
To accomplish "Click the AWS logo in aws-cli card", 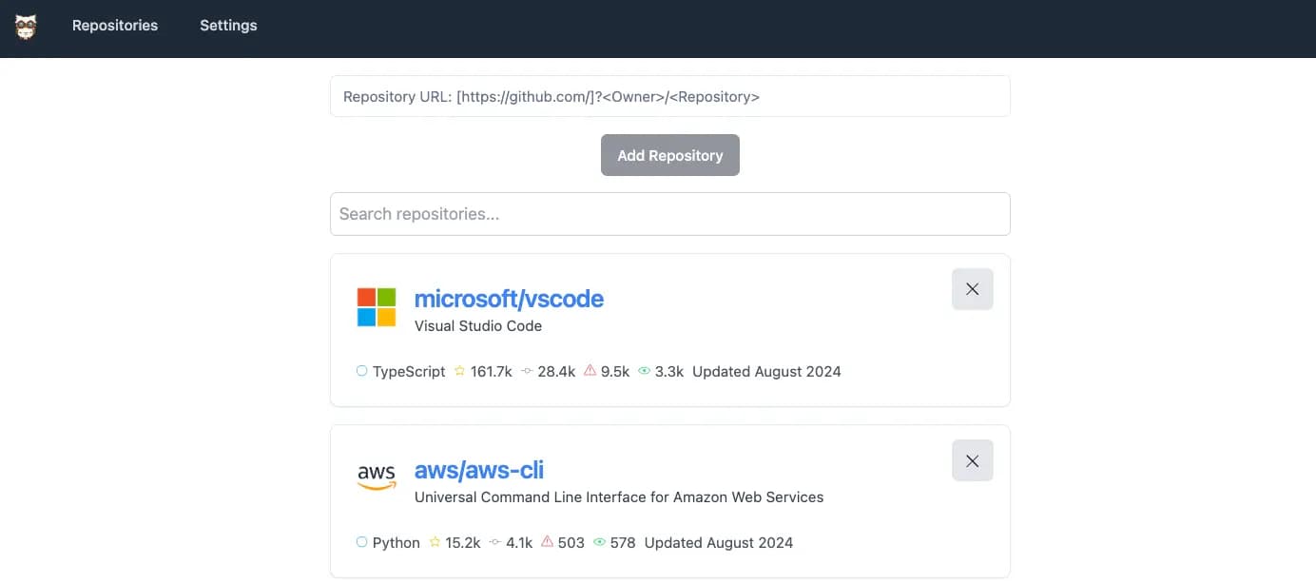I will coord(377,477).
